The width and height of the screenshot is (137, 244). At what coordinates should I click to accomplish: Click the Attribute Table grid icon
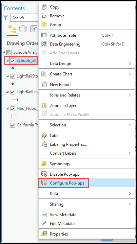click(x=44, y=35)
